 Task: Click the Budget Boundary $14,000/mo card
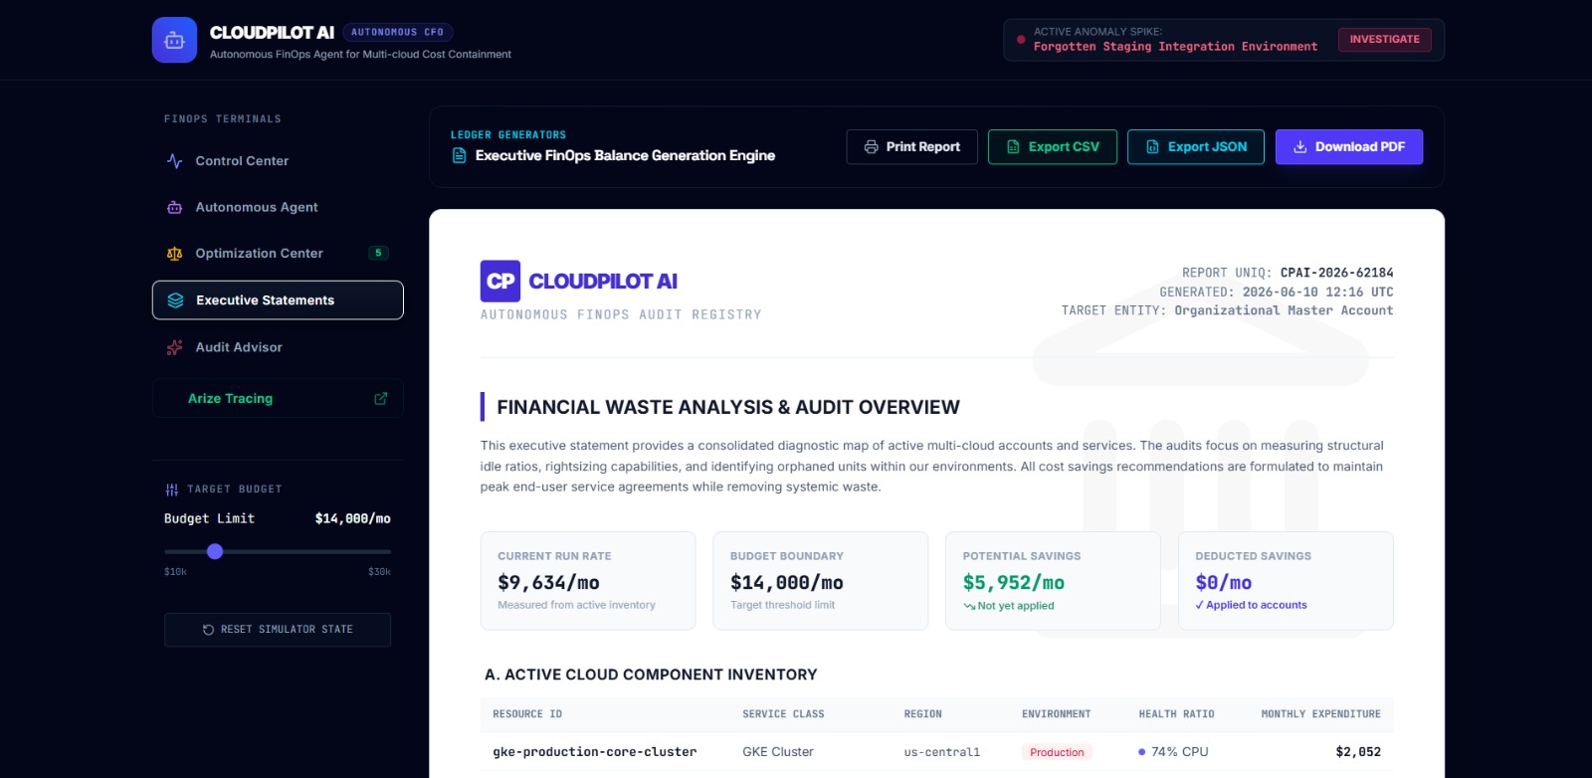click(x=821, y=581)
